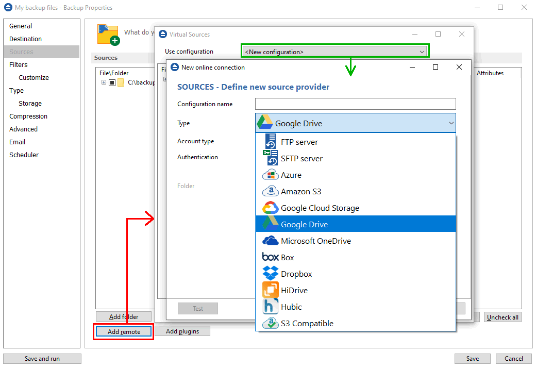Viewport: 536px width, 369px height.
Task: Minimize the New online connection dialog
Action: [412, 67]
